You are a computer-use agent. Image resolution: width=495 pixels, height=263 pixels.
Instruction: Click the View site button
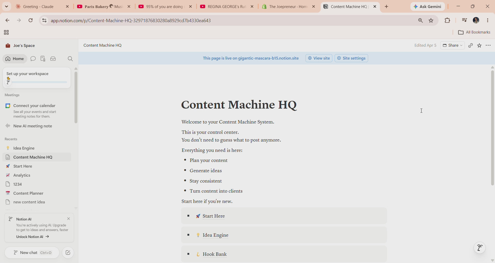[319, 58]
